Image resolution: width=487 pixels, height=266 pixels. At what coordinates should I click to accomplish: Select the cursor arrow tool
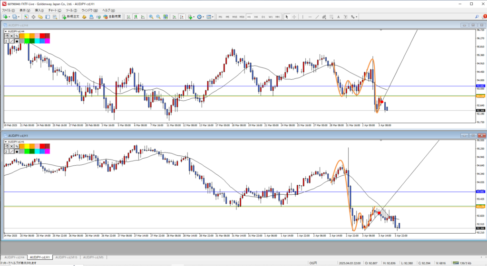click(x=287, y=17)
